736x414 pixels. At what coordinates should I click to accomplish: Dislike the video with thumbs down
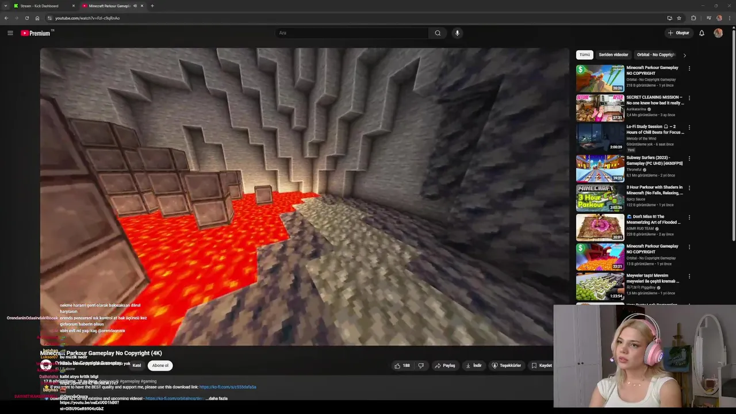coord(421,365)
